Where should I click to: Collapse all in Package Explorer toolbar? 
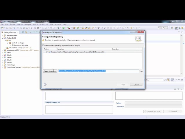click(23, 32)
